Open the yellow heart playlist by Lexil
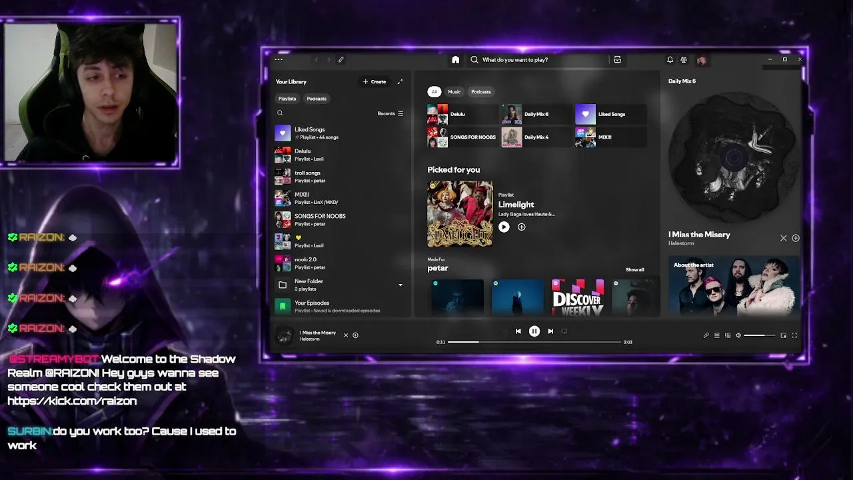This screenshot has width=853, height=480. tap(340, 241)
